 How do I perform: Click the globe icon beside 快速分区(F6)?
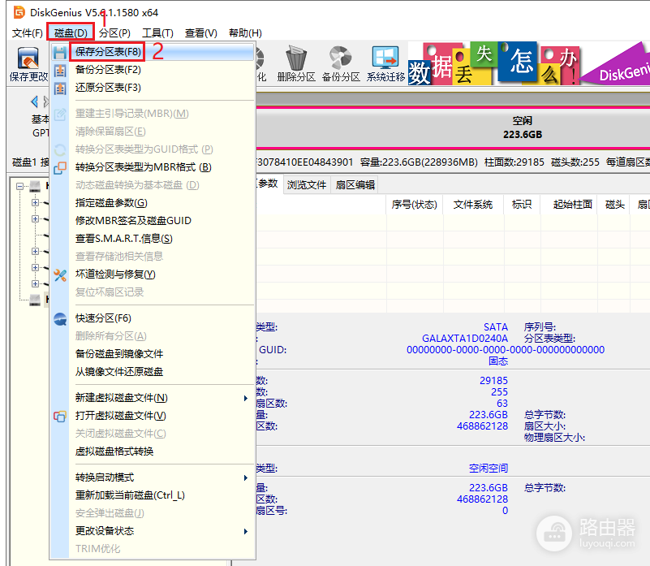click(x=60, y=318)
